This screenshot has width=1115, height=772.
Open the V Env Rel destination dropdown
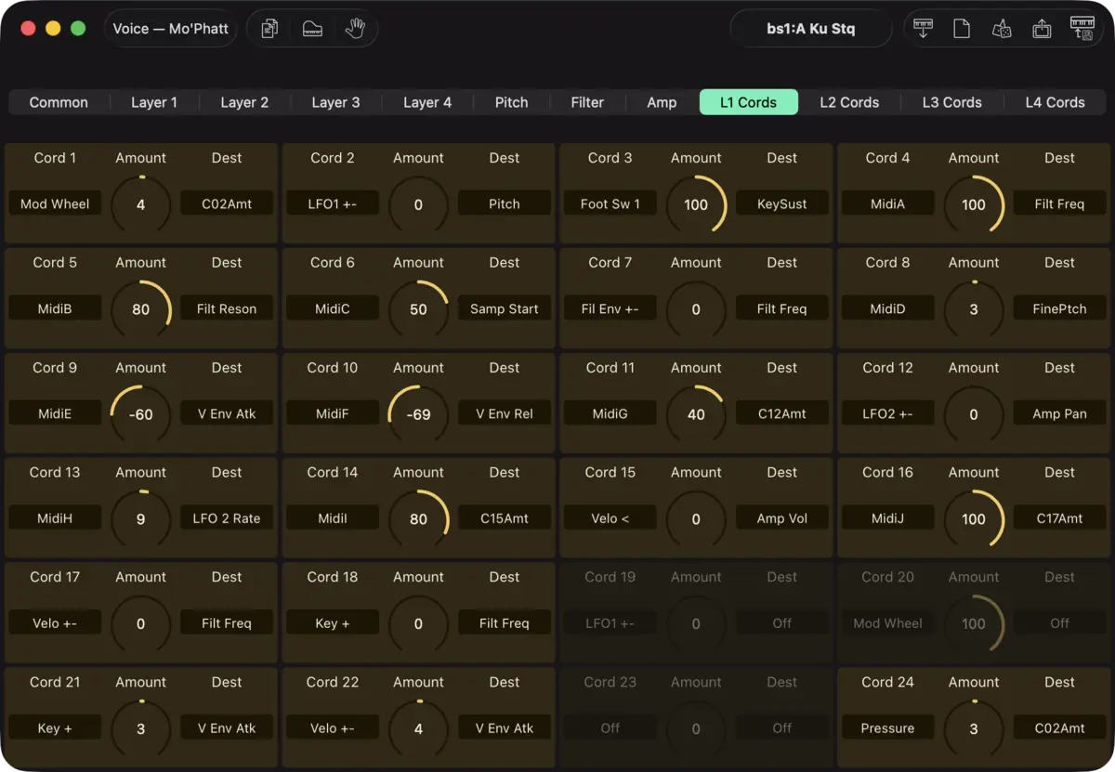click(x=505, y=413)
